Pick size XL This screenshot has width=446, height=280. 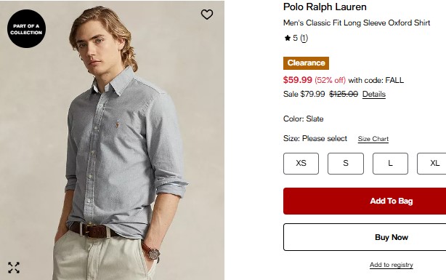click(431, 164)
